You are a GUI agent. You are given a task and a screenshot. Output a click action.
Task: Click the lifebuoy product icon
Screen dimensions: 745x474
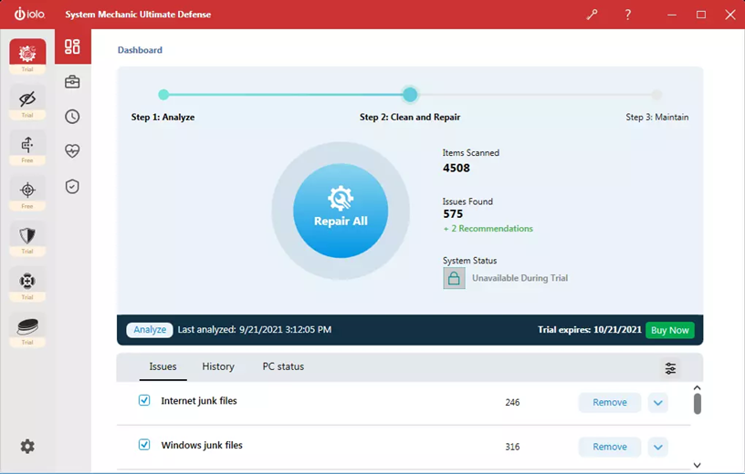click(x=27, y=281)
